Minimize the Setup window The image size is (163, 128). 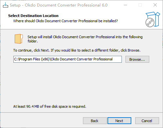[125, 5]
